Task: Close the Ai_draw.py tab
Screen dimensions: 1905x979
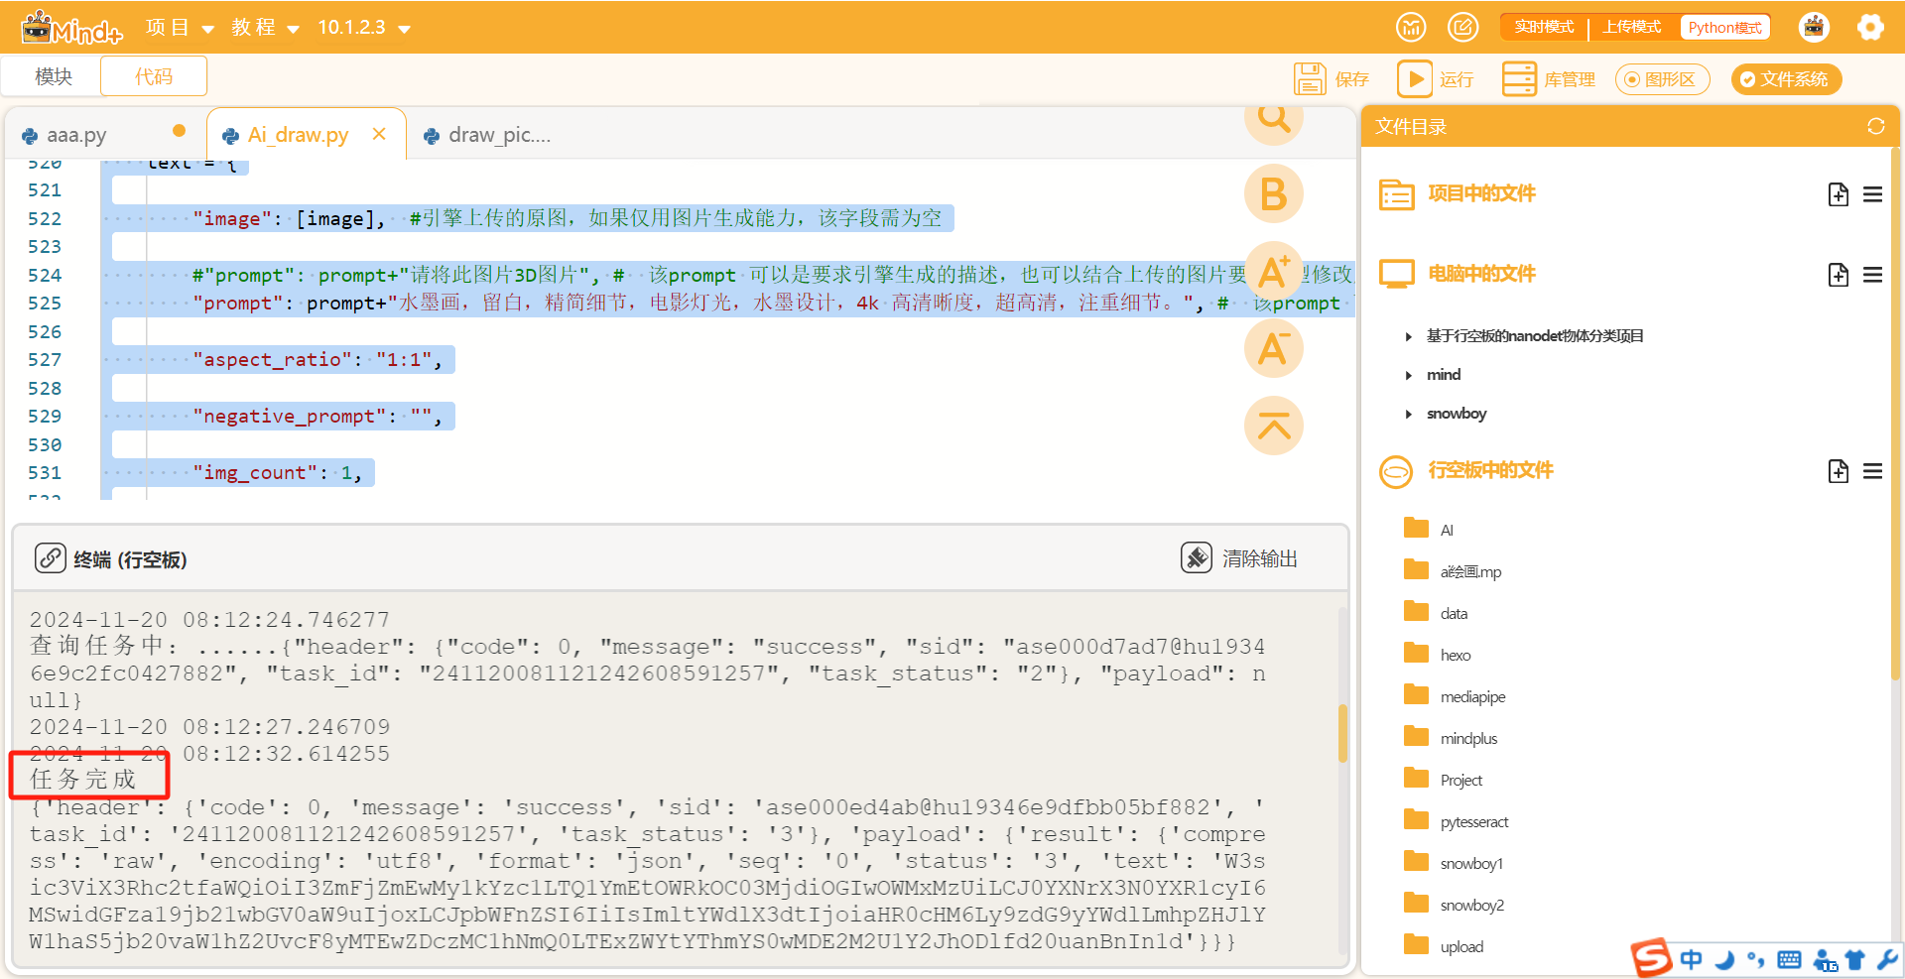Action: (x=379, y=134)
